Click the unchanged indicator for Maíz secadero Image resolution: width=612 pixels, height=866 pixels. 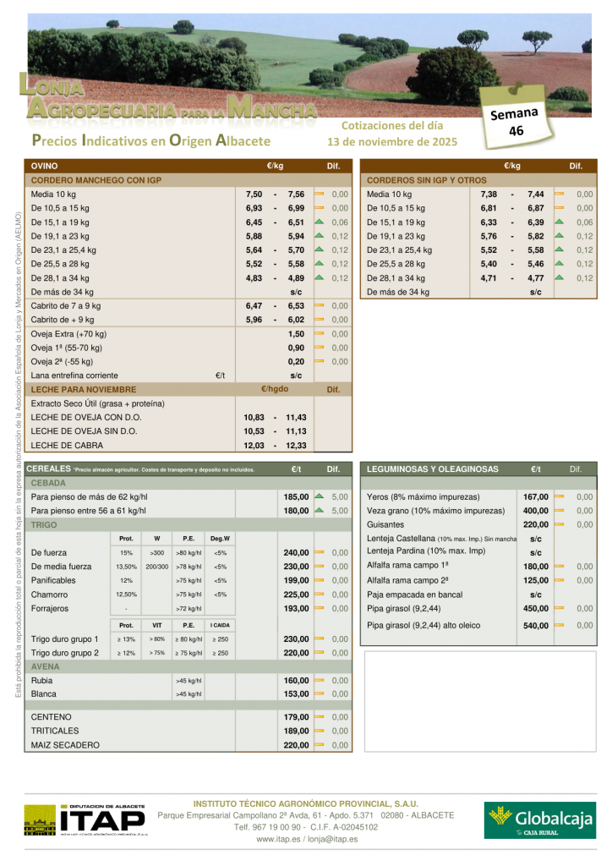(320, 745)
